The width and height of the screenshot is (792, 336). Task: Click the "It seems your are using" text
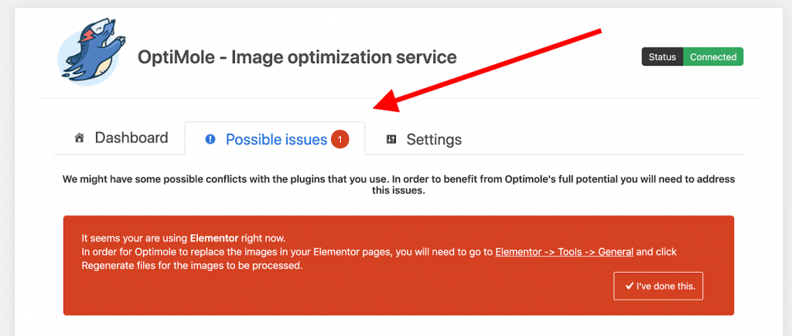(x=135, y=238)
